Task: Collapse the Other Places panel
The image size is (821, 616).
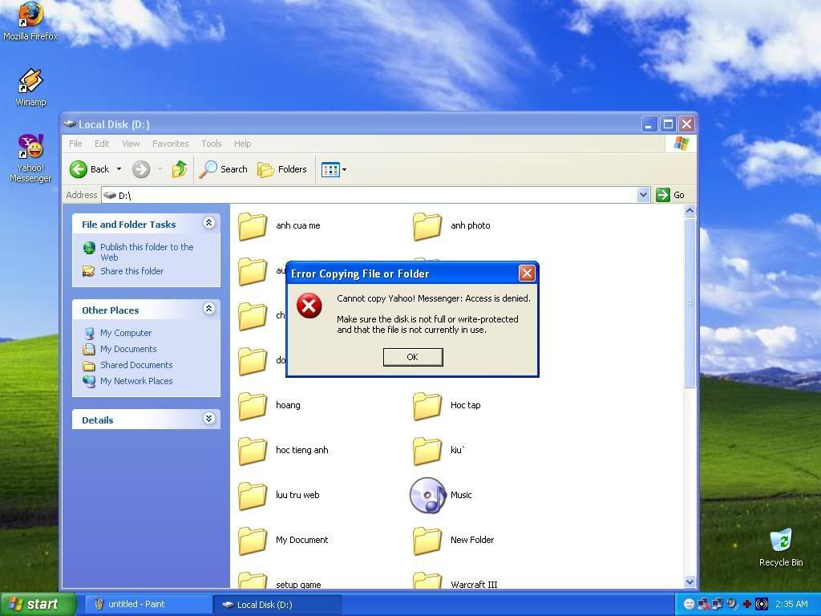Action: coord(209,310)
